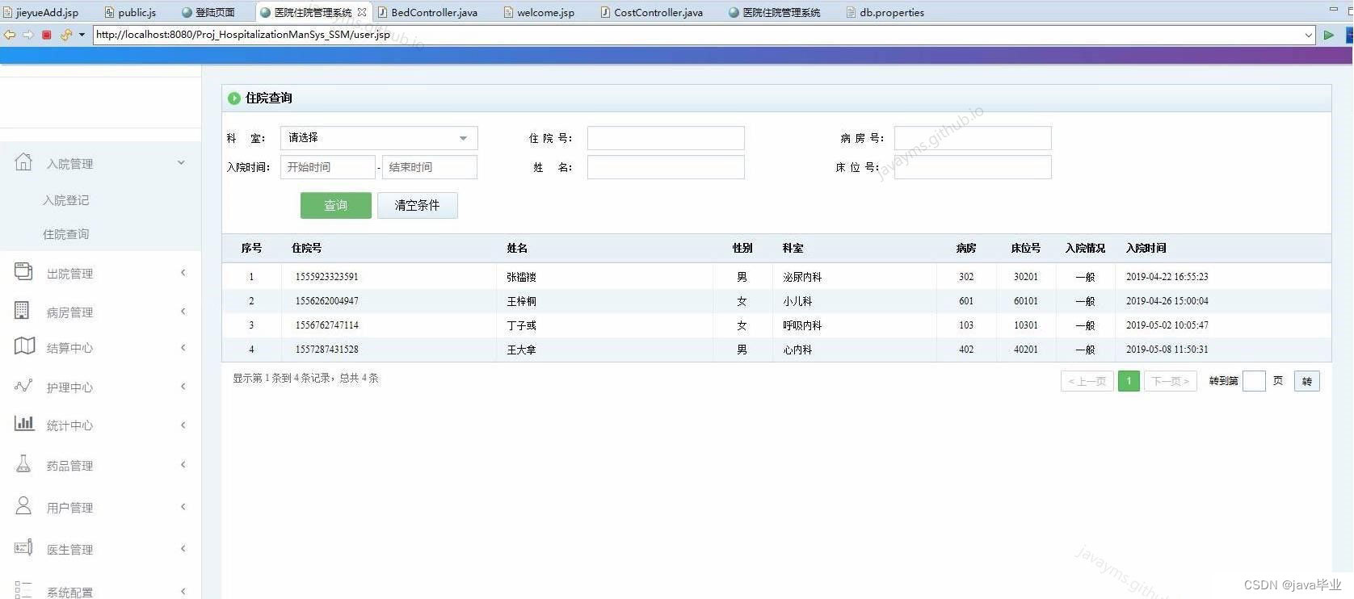Expand the 出院管理 menu chevron
The height and width of the screenshot is (599, 1354).
(183, 273)
